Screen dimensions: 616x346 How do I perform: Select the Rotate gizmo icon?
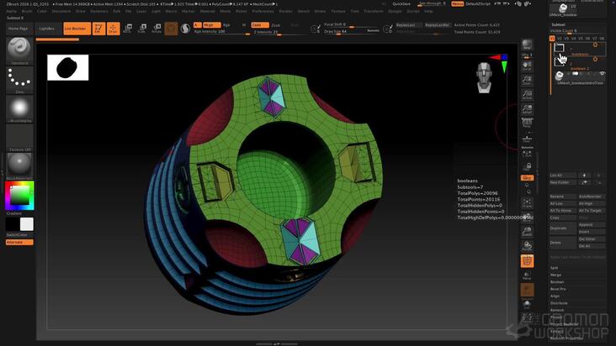[x=157, y=29]
